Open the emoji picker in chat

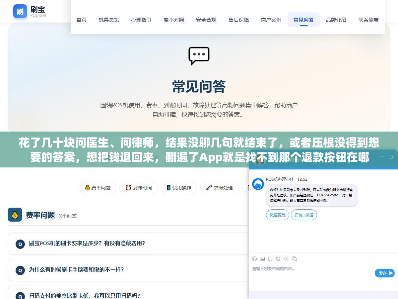click(x=254, y=258)
